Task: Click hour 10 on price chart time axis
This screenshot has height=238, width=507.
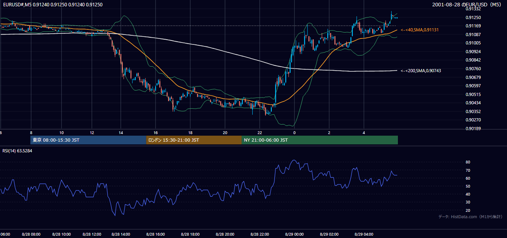Action: coord(61,133)
